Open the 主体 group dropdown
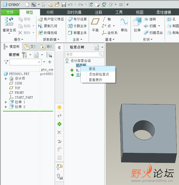179x185 pixels. (78, 39)
